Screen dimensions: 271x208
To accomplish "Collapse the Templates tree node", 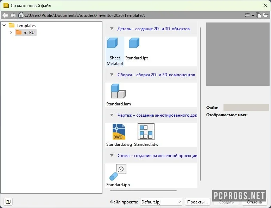I will (x=4, y=25).
